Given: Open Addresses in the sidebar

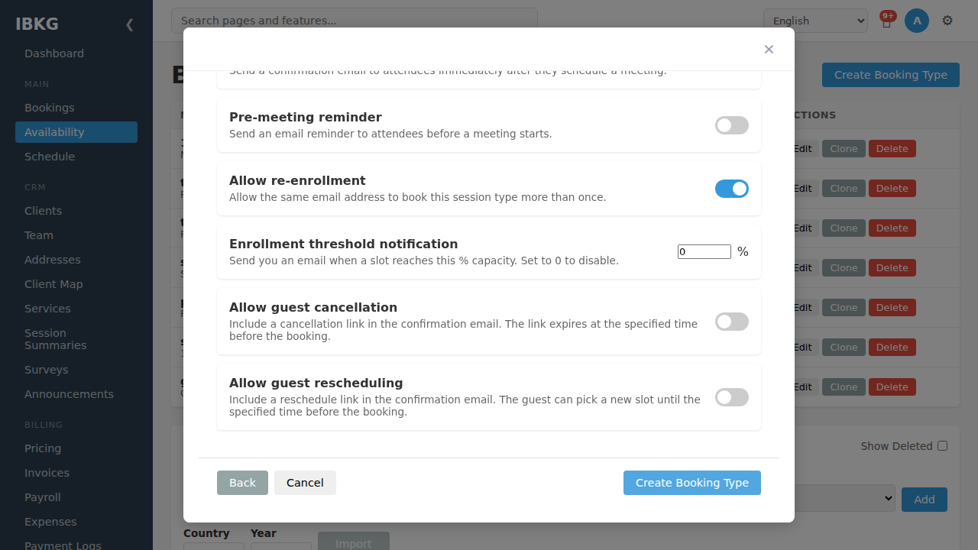Looking at the screenshot, I should pos(76,260).
